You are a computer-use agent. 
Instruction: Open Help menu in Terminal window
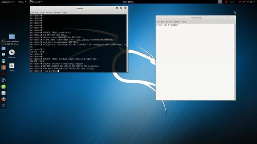(x=65, y=12)
